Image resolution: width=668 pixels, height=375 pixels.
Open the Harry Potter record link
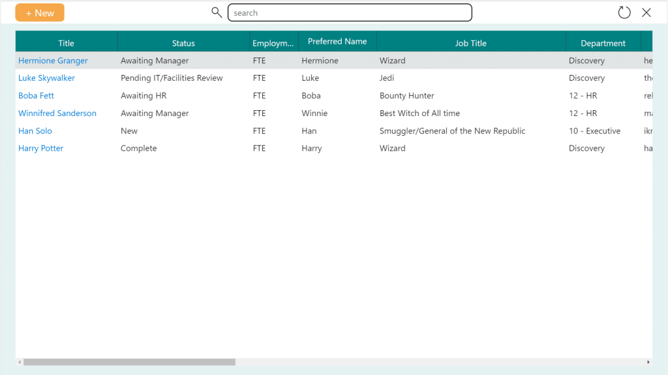(40, 148)
